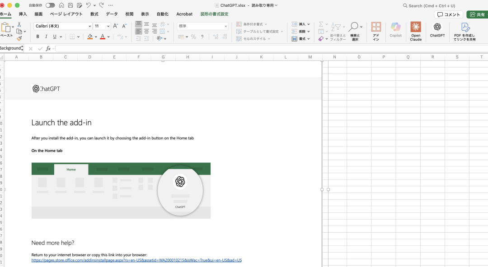This screenshot has height=267, width=488.
Task: Click the font color red A swatch
Action: tap(103, 37)
